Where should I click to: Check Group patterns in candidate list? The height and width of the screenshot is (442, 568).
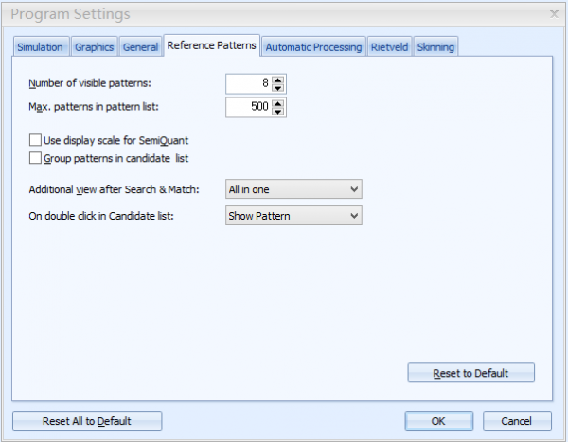(35, 158)
